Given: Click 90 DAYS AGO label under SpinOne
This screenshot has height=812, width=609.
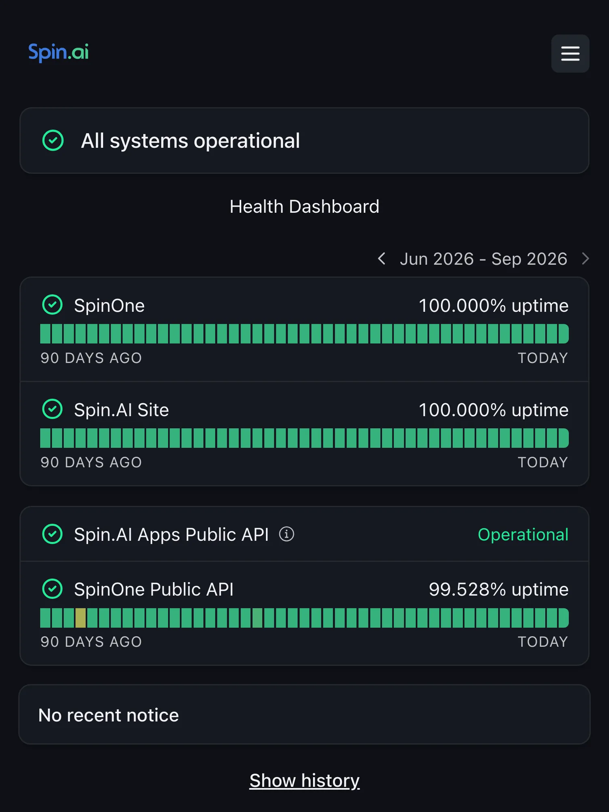Looking at the screenshot, I should coord(91,358).
